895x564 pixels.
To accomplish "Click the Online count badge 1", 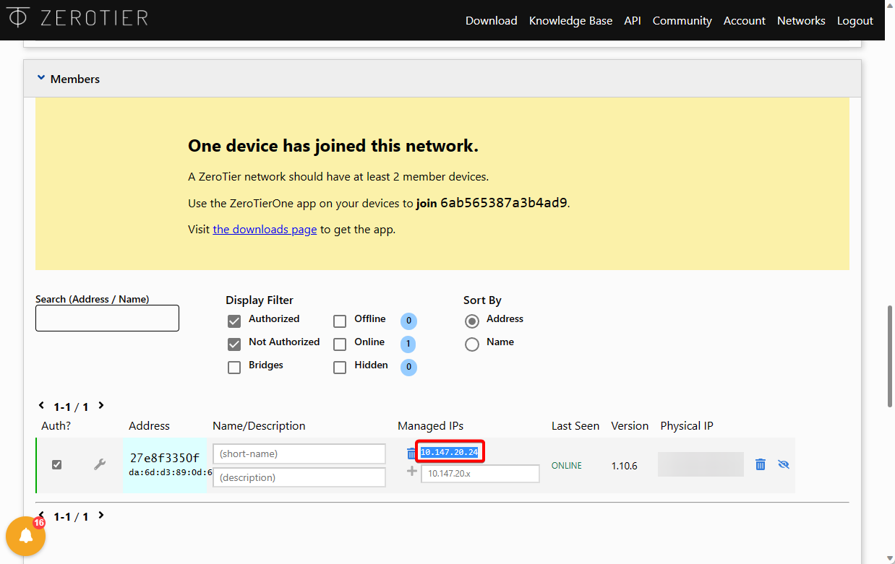I will [x=408, y=344].
